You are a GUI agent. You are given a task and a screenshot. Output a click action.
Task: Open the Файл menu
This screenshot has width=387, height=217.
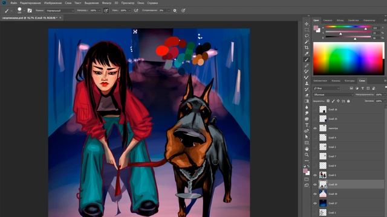[13, 3]
